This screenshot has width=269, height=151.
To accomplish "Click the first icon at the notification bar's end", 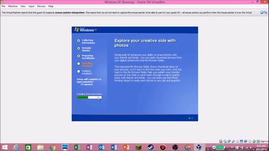I will point(261,12).
